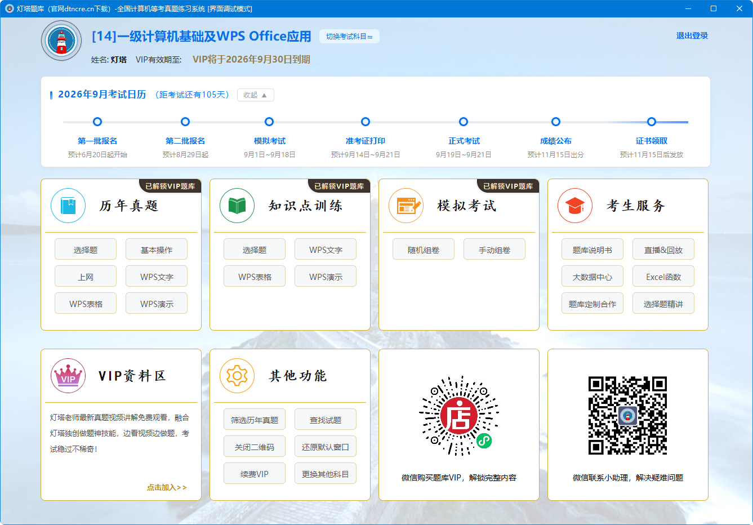Open Excel函数 reference
The width and height of the screenshot is (753, 525).
point(663,277)
